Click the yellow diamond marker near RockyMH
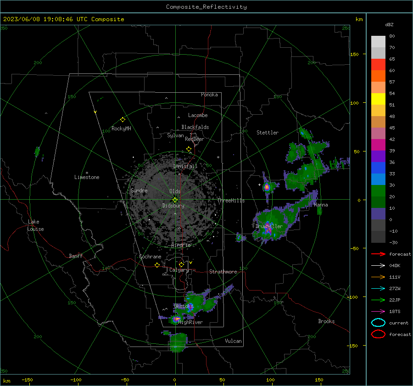This screenshot has width=413, height=386. pyautogui.click(x=123, y=120)
